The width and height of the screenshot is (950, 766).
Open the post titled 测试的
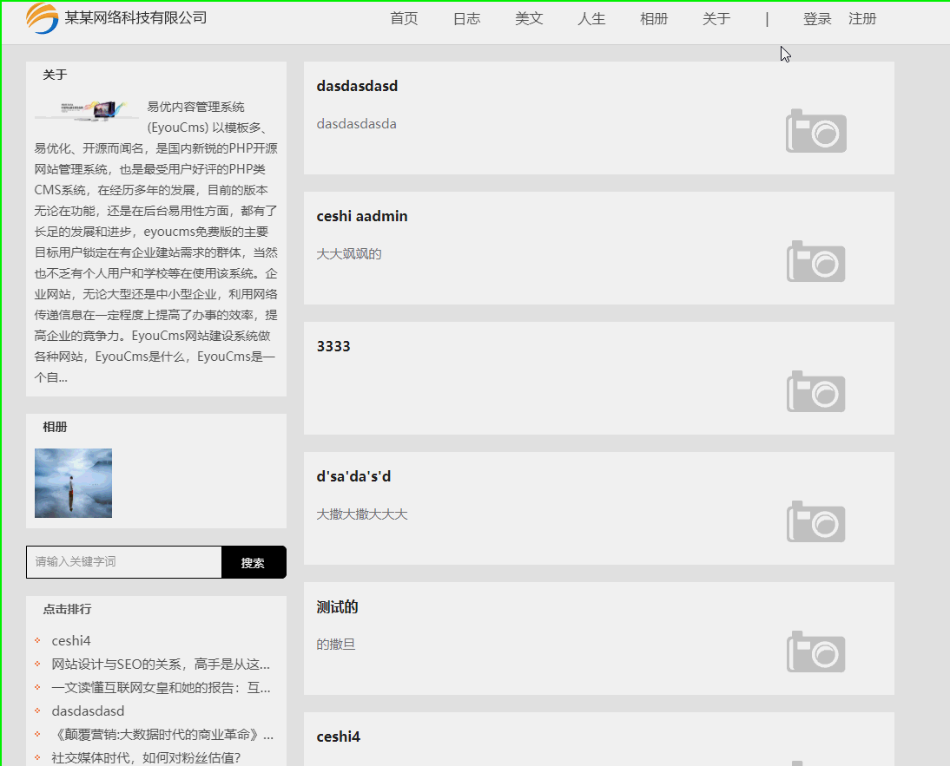point(337,607)
